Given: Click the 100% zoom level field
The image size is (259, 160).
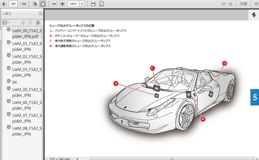Looking at the screenshot, I should pyautogui.click(x=73, y=3).
